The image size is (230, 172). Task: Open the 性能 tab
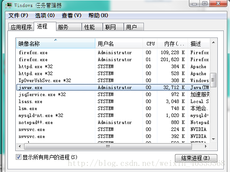tap(92, 27)
